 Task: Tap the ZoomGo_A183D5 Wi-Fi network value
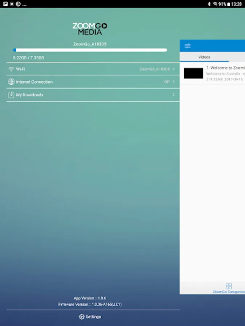155,69
